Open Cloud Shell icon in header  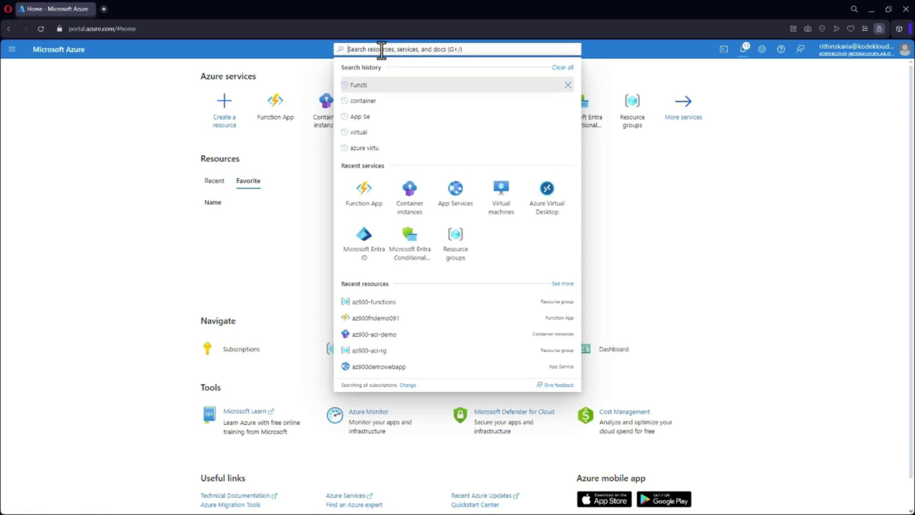(723, 49)
